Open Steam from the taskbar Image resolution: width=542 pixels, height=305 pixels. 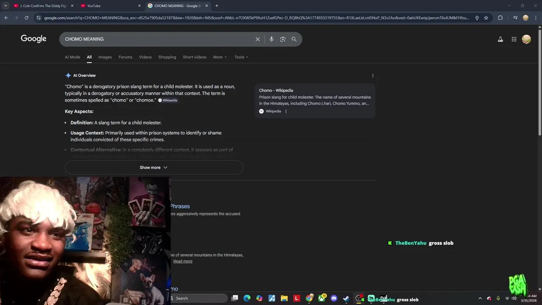point(346,298)
